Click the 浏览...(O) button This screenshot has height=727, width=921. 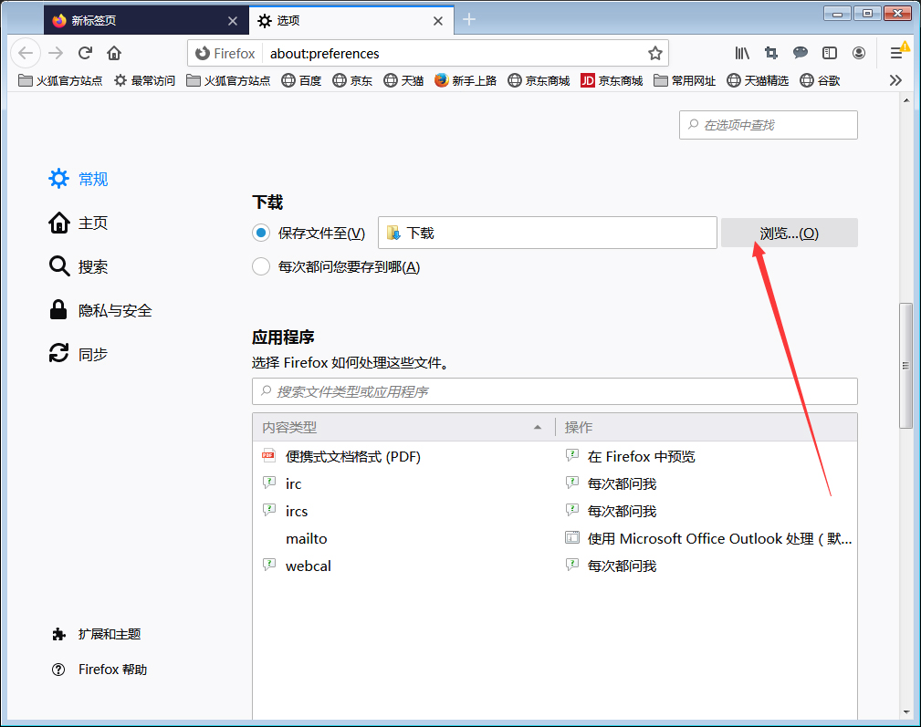[x=788, y=233]
